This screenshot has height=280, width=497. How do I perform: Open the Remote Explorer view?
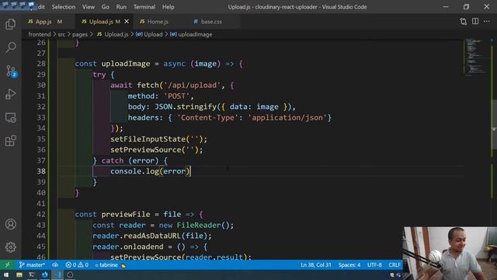tap(10, 117)
